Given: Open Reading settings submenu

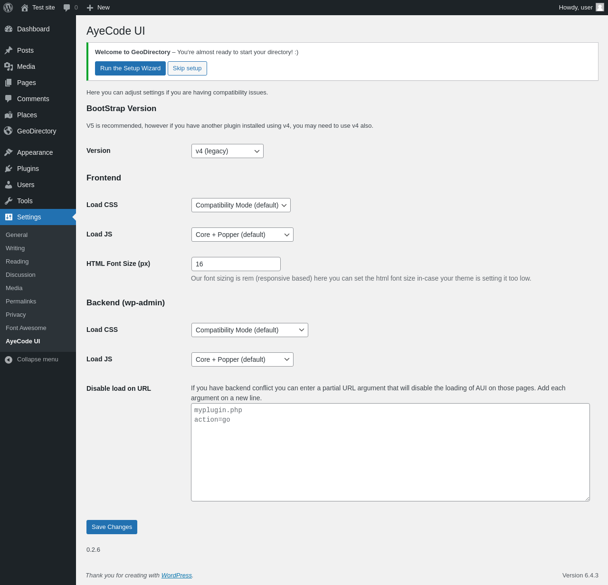Looking at the screenshot, I should click(x=17, y=262).
